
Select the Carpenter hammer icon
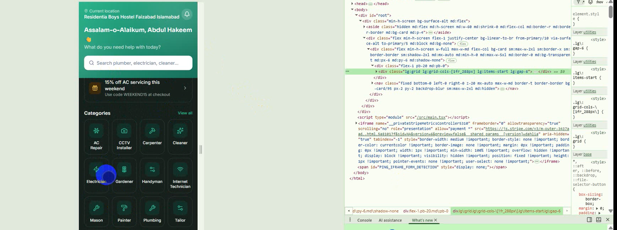tap(152, 131)
